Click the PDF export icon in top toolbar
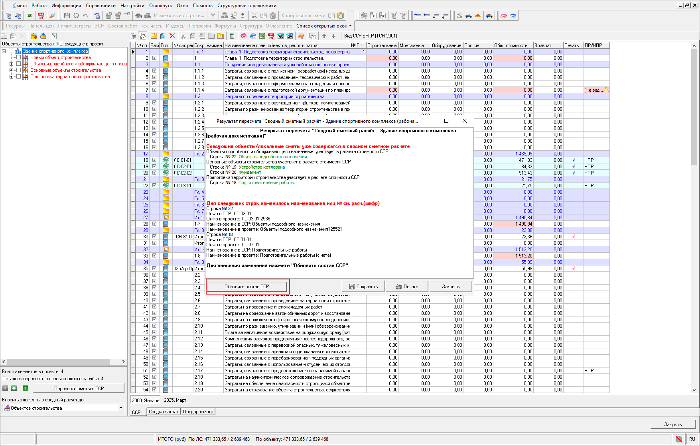The width and height of the screenshot is (700, 446). tap(41, 16)
